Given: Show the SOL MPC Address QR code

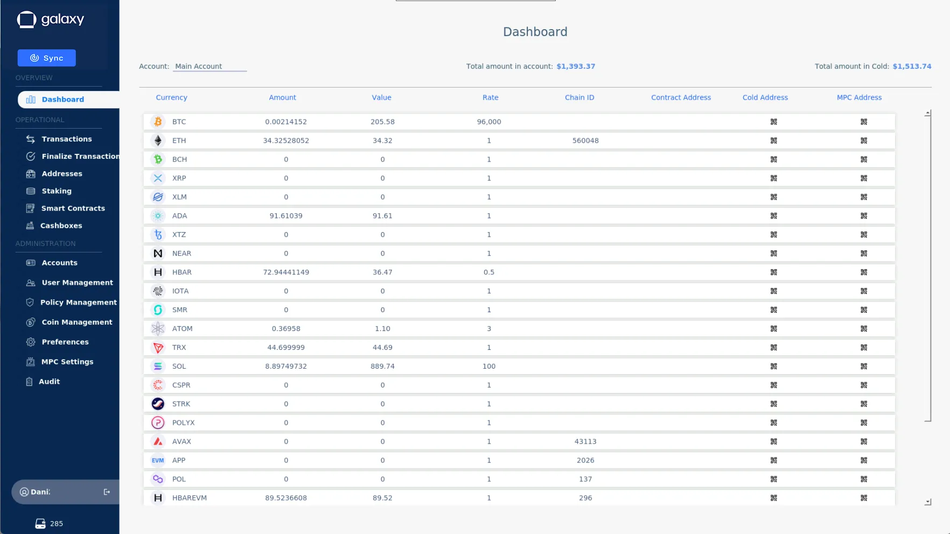Looking at the screenshot, I should (864, 366).
